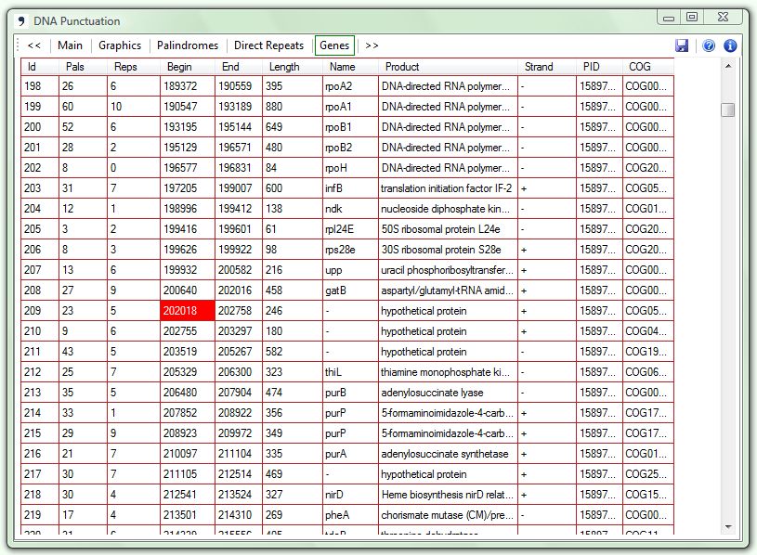Select the rpoH name cell
757x555 pixels.
[350, 168]
